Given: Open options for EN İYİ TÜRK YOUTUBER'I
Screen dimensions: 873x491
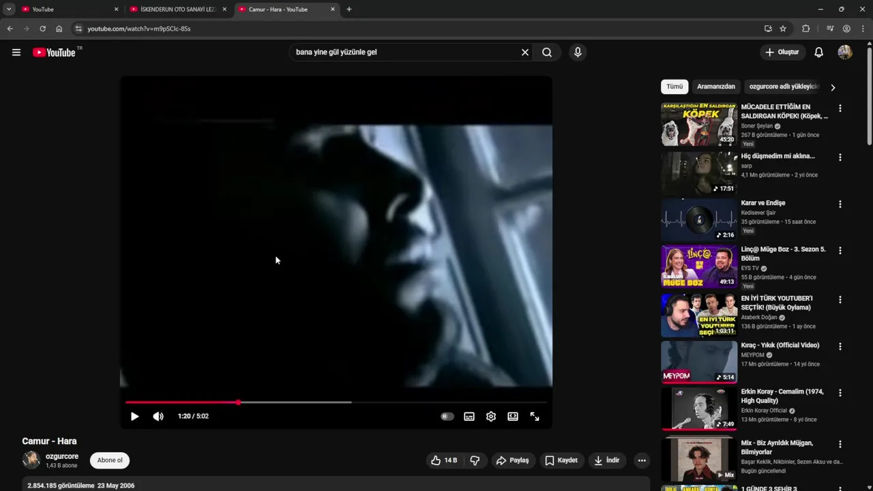Looking at the screenshot, I should (x=840, y=300).
